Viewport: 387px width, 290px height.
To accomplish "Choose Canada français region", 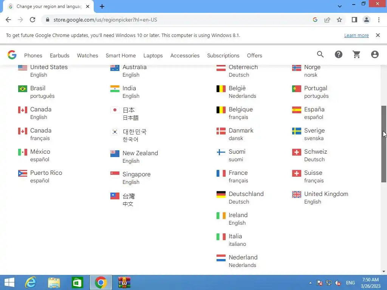I will click(x=35, y=134).
